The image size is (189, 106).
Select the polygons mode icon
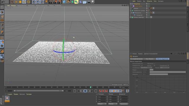2,33
